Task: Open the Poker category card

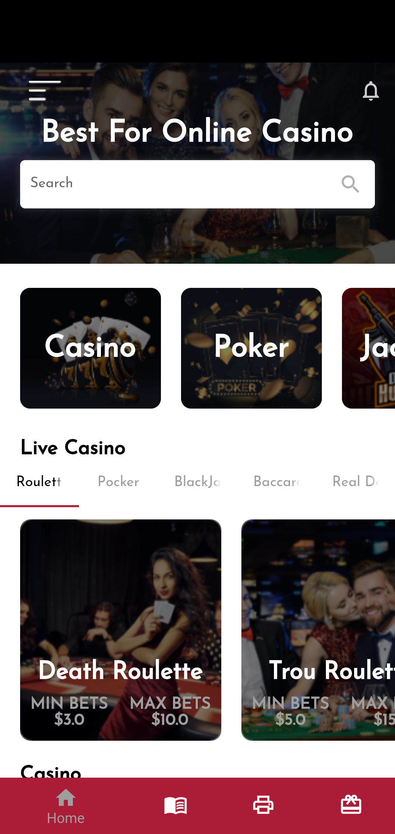Action: pyautogui.click(x=251, y=348)
